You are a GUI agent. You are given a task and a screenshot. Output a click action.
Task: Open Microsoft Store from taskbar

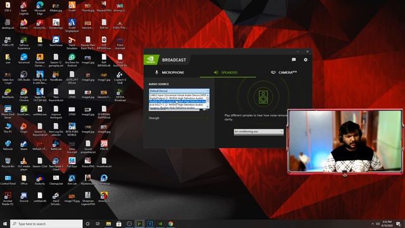(119, 224)
